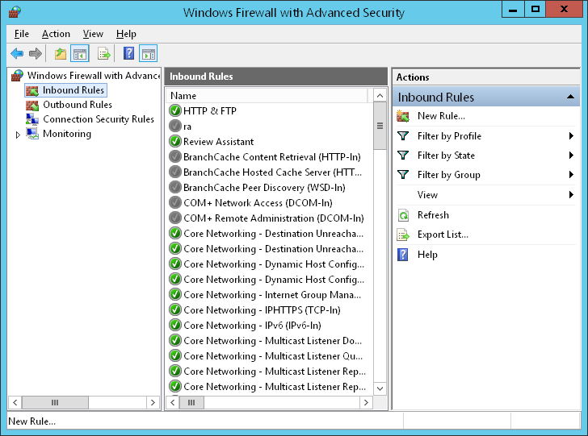Click the green Refresh icon
588x436 pixels.
click(x=403, y=215)
